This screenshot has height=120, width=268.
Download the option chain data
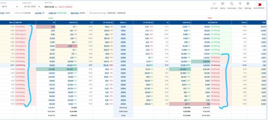(x=231, y=4)
